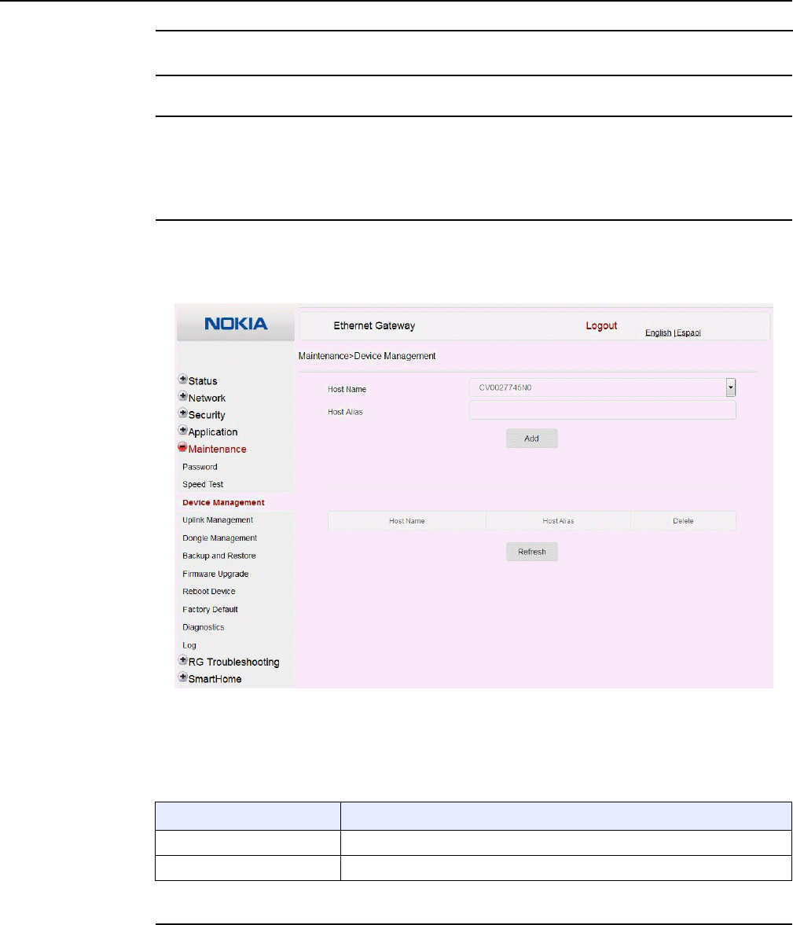Open Firmware Upgrade page
This screenshot has width=793, height=925.
pyautogui.click(x=215, y=574)
